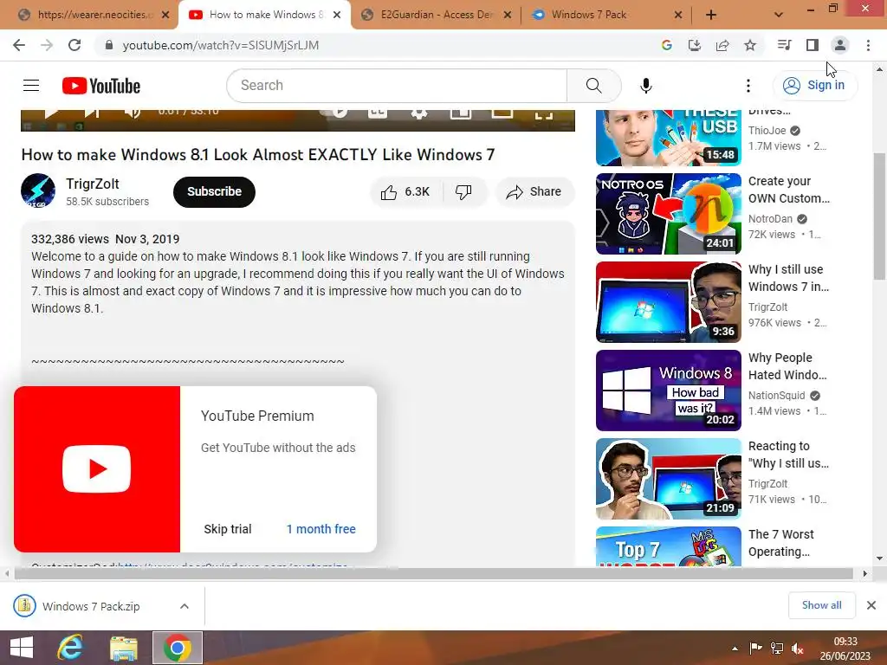Open a new tab with the plus button
The image size is (887, 665).
(x=711, y=15)
